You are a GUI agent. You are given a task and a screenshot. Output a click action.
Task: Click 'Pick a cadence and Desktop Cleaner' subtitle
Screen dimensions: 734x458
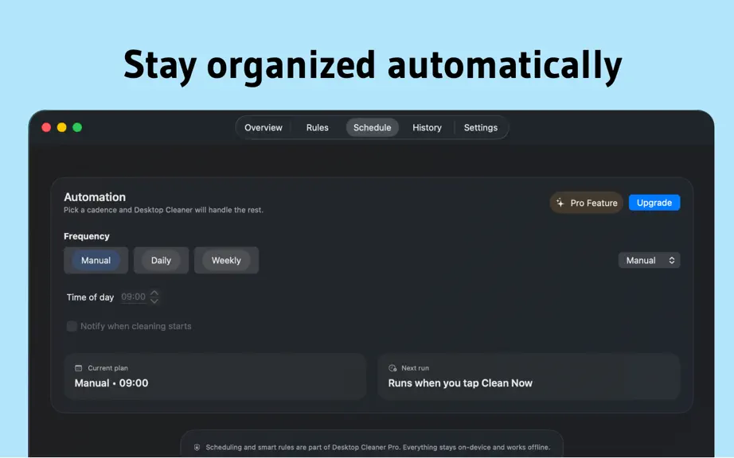(x=163, y=210)
